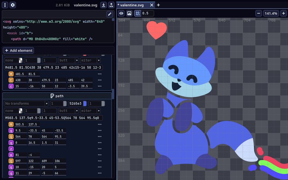Click the grid snap icon
Viewport: 288px width, 180px height.
(x=138, y=13)
